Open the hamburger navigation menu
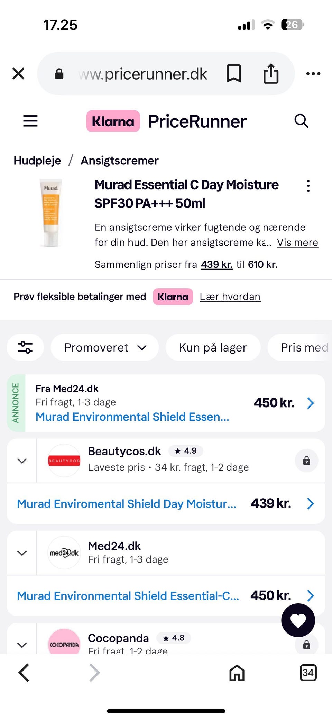Image resolution: width=332 pixels, height=720 pixels. click(30, 121)
